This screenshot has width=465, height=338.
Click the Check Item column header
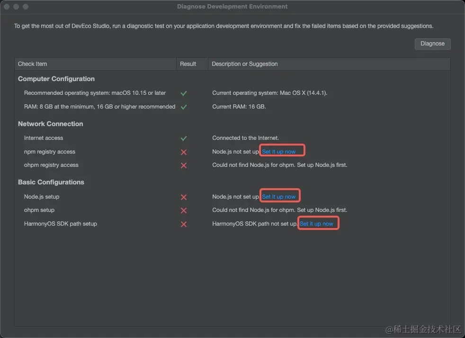pyautogui.click(x=32, y=64)
